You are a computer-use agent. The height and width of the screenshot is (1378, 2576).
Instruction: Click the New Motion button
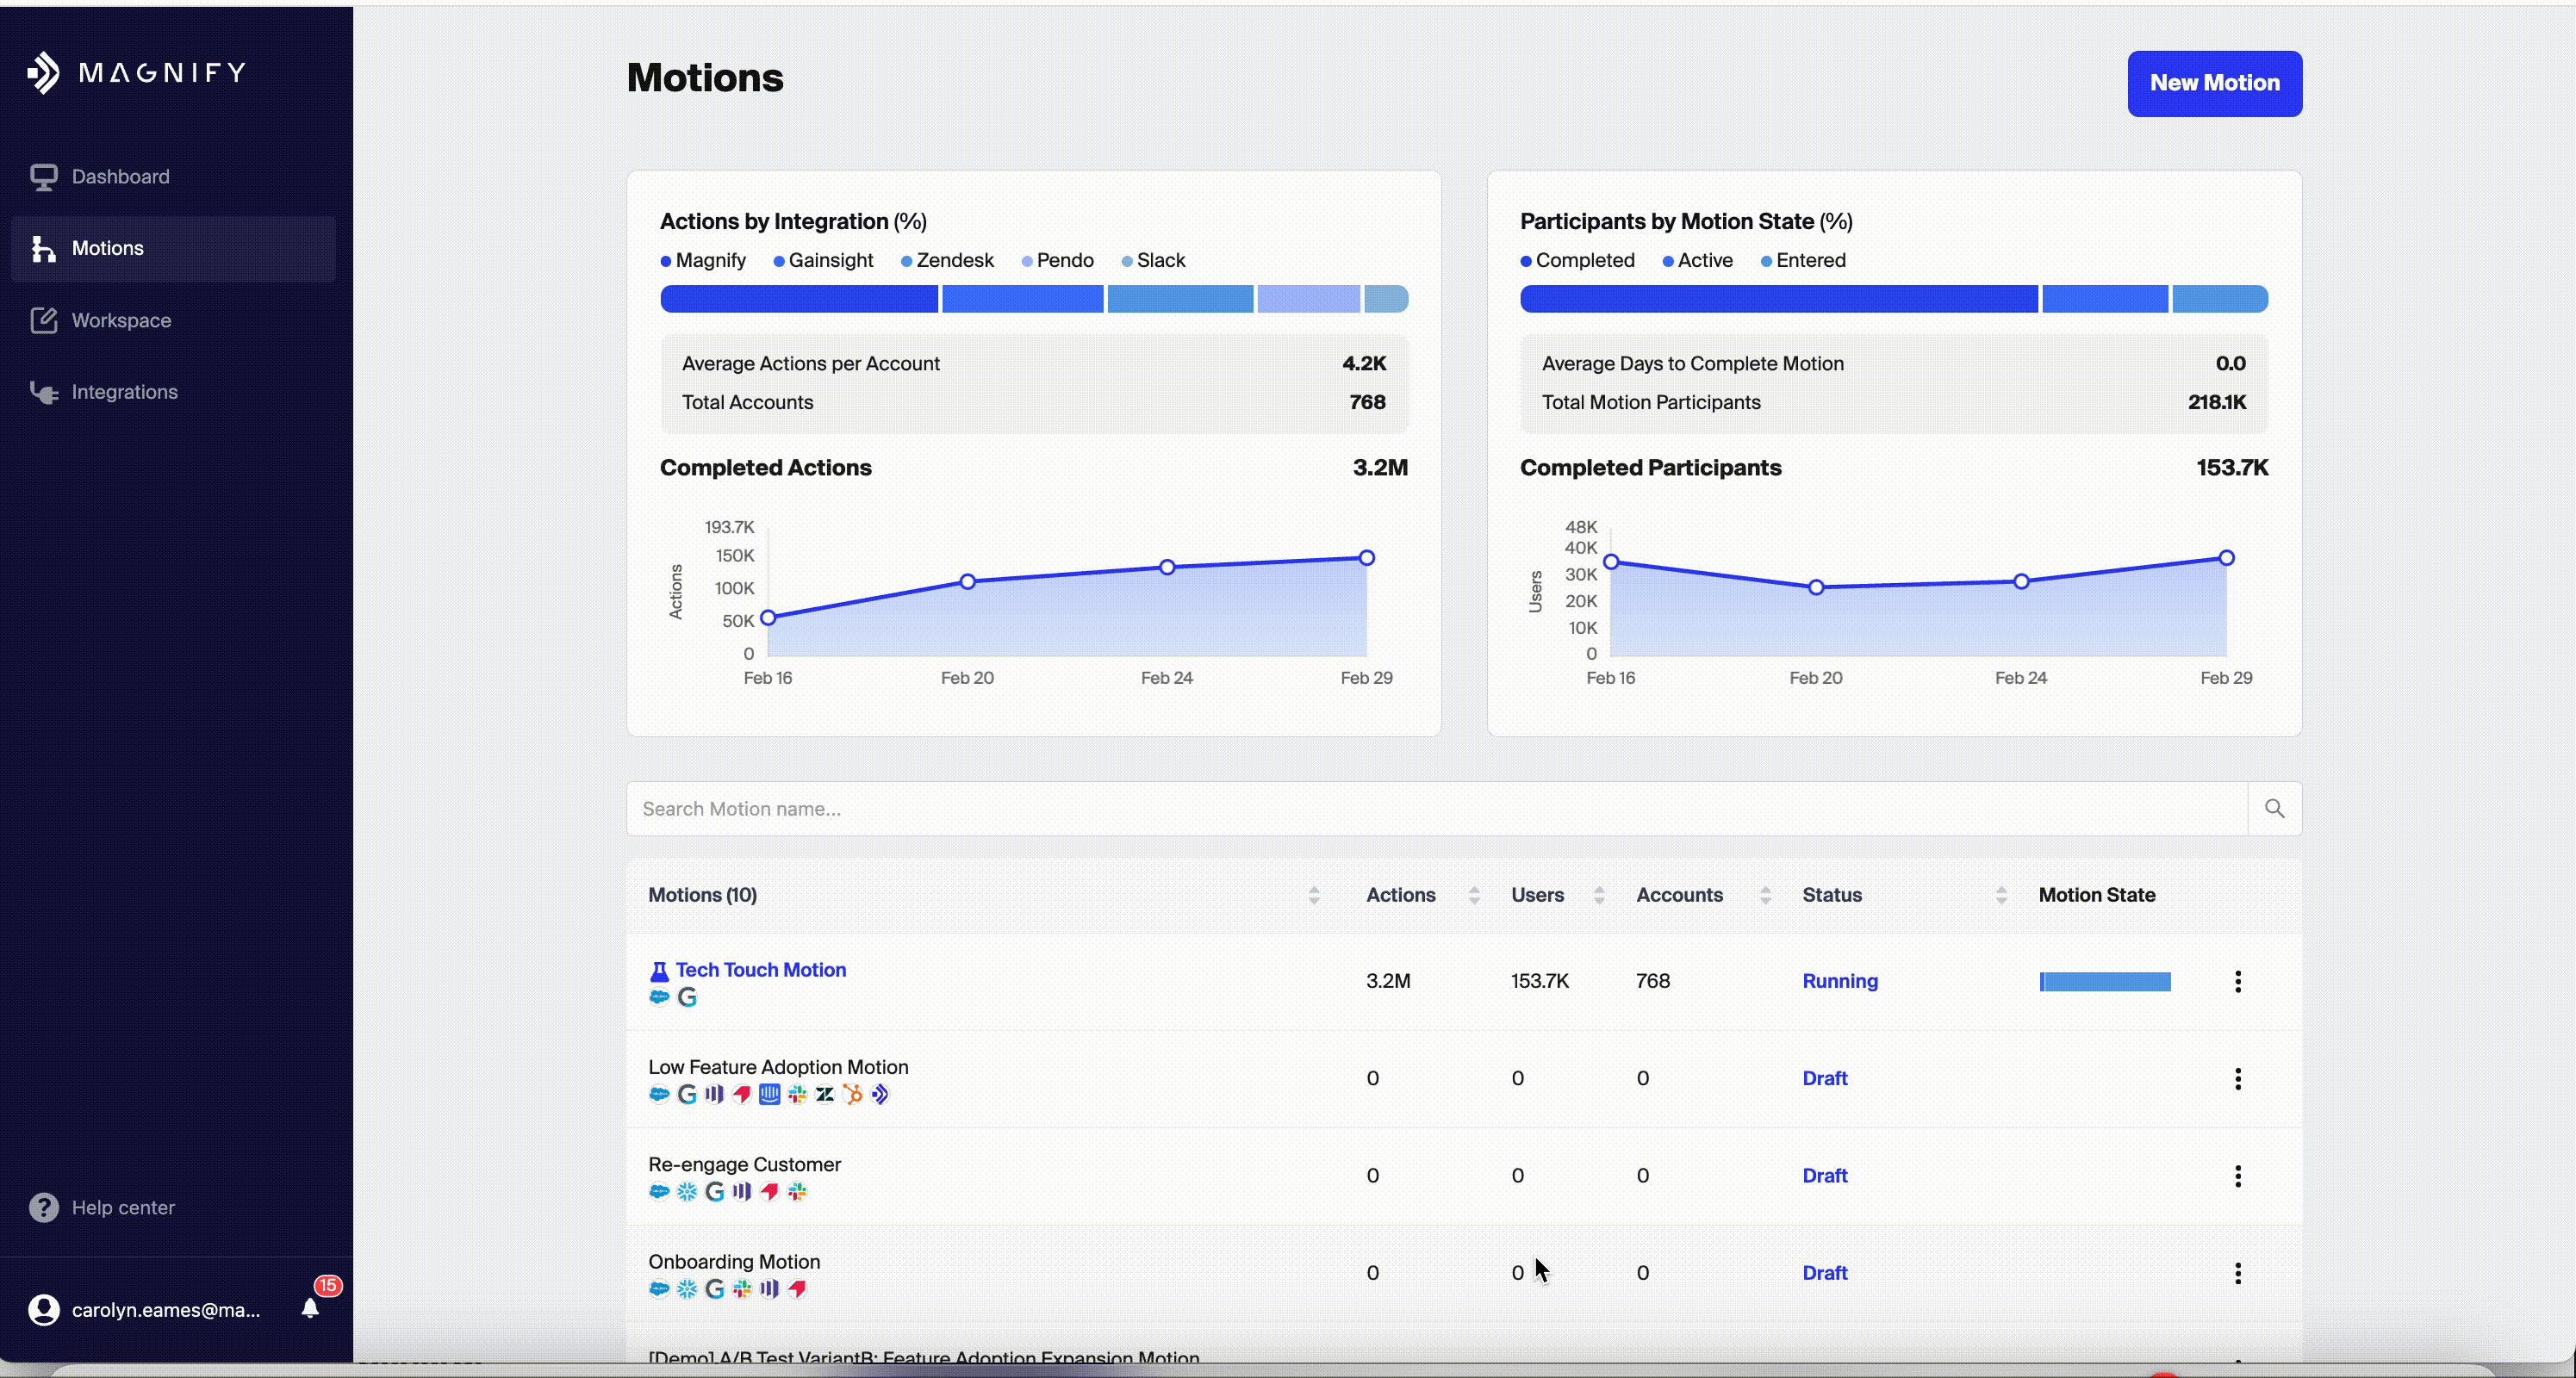[x=2213, y=83]
